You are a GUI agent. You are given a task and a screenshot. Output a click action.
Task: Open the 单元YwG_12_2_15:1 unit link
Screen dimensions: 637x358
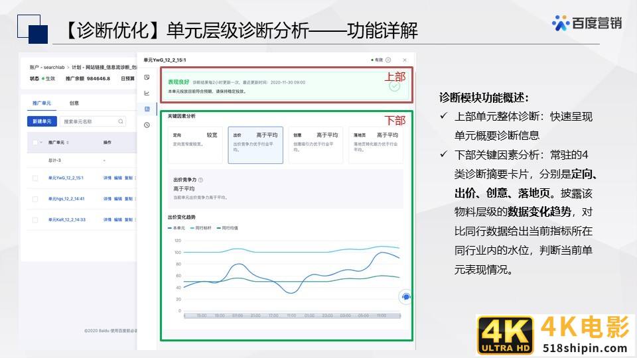pyautogui.click(x=66, y=178)
